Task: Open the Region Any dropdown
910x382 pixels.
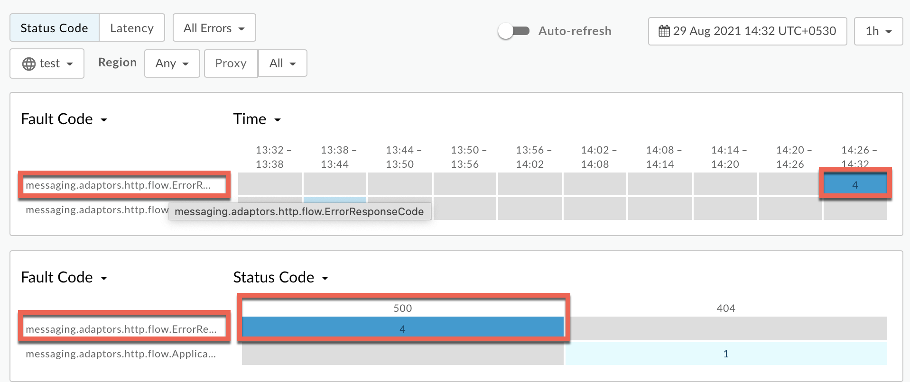Action: [x=172, y=64]
